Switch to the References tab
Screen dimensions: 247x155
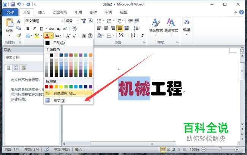point(78,12)
